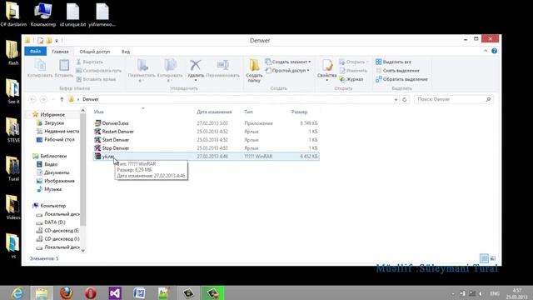The image size is (533, 300).
Task: Click Вырезать in the clipboard group
Action: click(89, 62)
